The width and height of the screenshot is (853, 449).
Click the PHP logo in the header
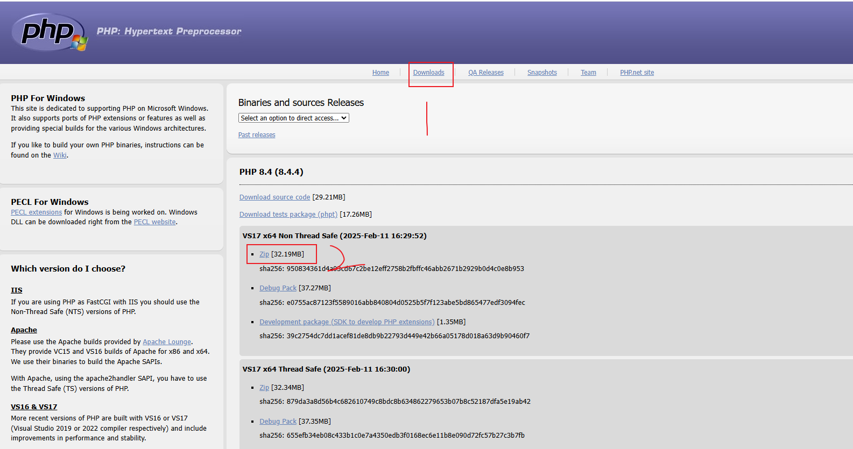click(x=50, y=32)
